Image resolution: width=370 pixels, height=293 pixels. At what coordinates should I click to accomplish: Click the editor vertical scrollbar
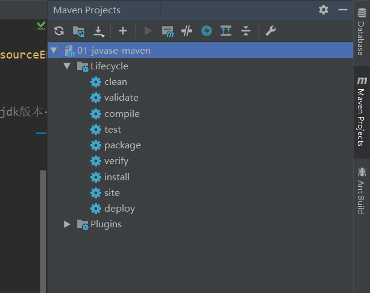point(43,229)
